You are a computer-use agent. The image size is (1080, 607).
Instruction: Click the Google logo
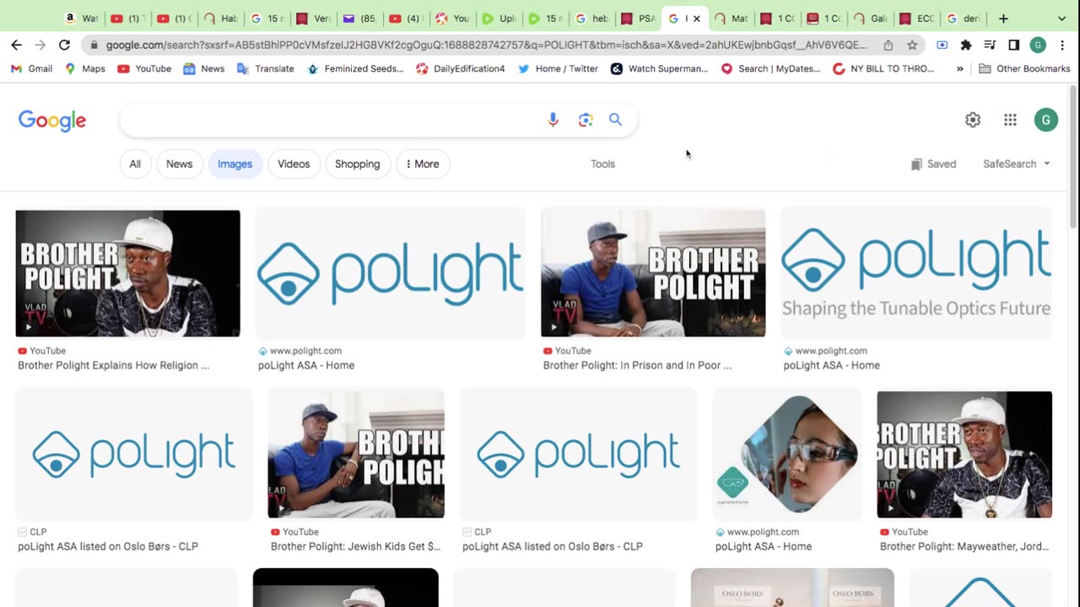click(x=52, y=121)
